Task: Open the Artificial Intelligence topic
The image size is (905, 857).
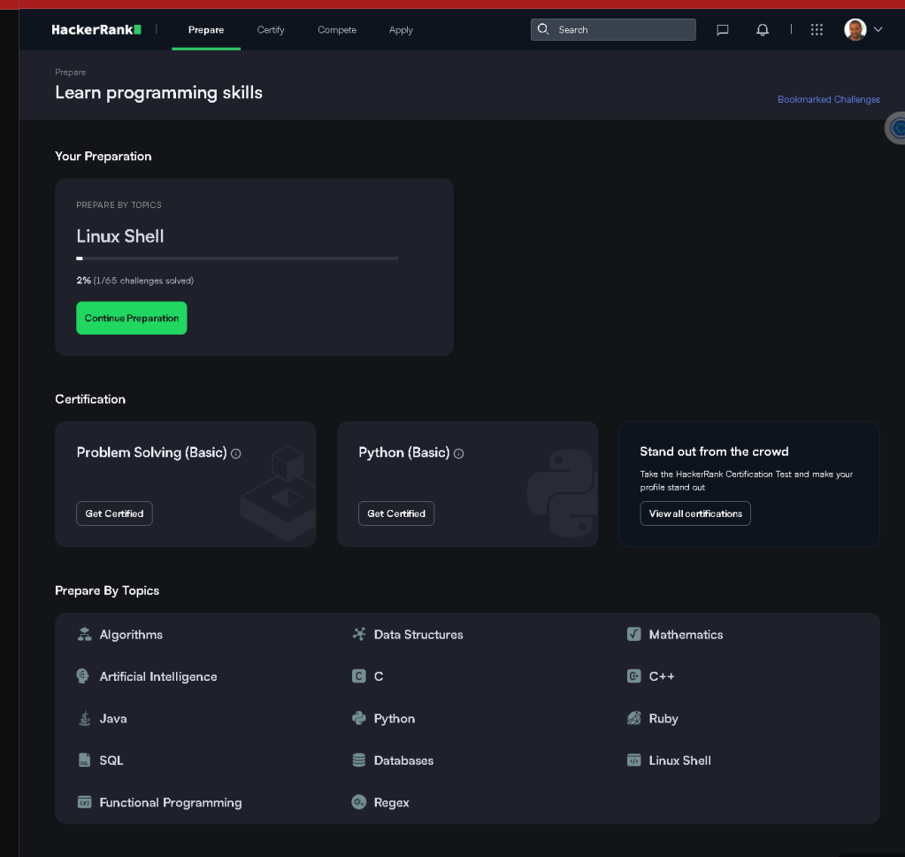Action: click(x=158, y=676)
